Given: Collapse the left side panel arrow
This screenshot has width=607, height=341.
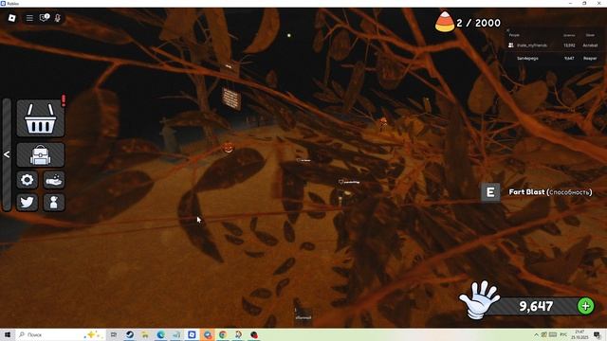Looking at the screenshot, I should pos(7,154).
